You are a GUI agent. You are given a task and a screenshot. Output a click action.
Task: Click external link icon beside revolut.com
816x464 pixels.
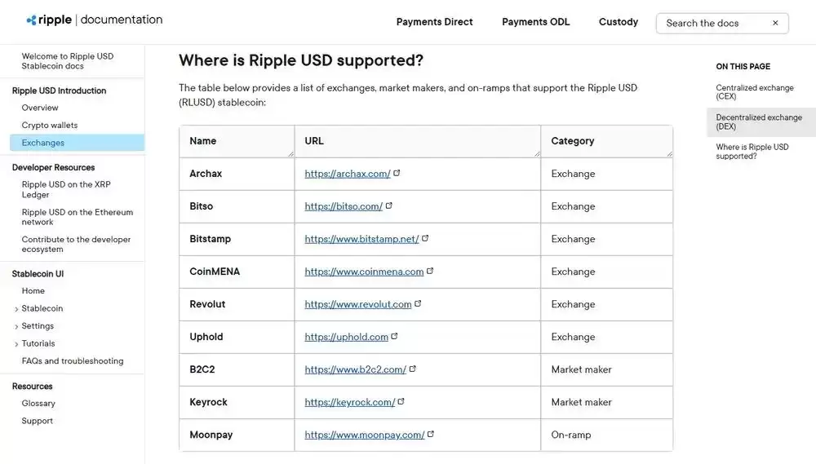point(419,303)
